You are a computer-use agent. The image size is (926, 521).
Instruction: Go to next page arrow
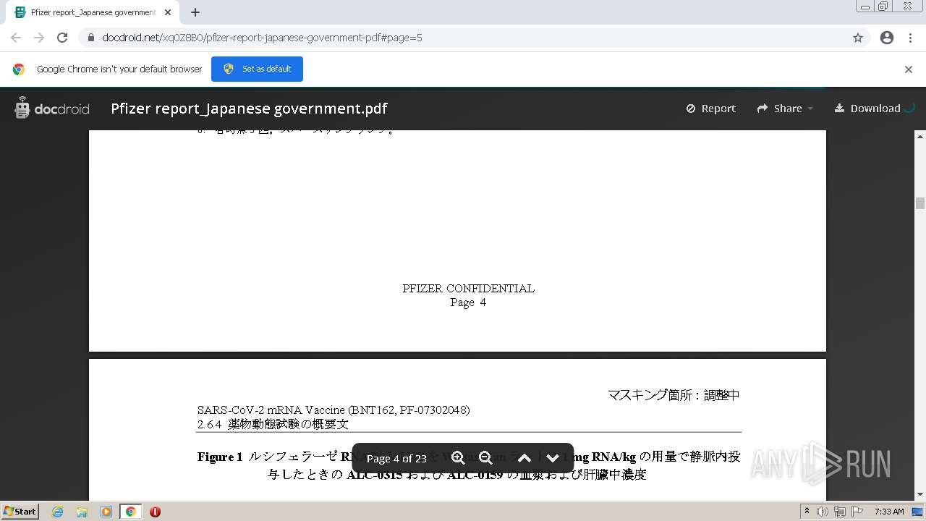click(553, 458)
